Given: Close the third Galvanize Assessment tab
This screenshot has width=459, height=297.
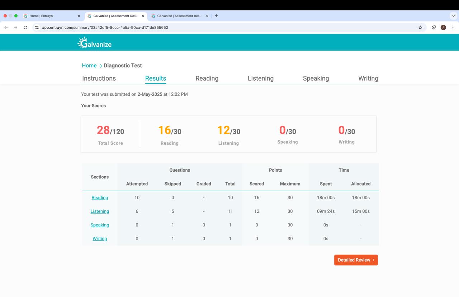Looking at the screenshot, I should pos(207,16).
